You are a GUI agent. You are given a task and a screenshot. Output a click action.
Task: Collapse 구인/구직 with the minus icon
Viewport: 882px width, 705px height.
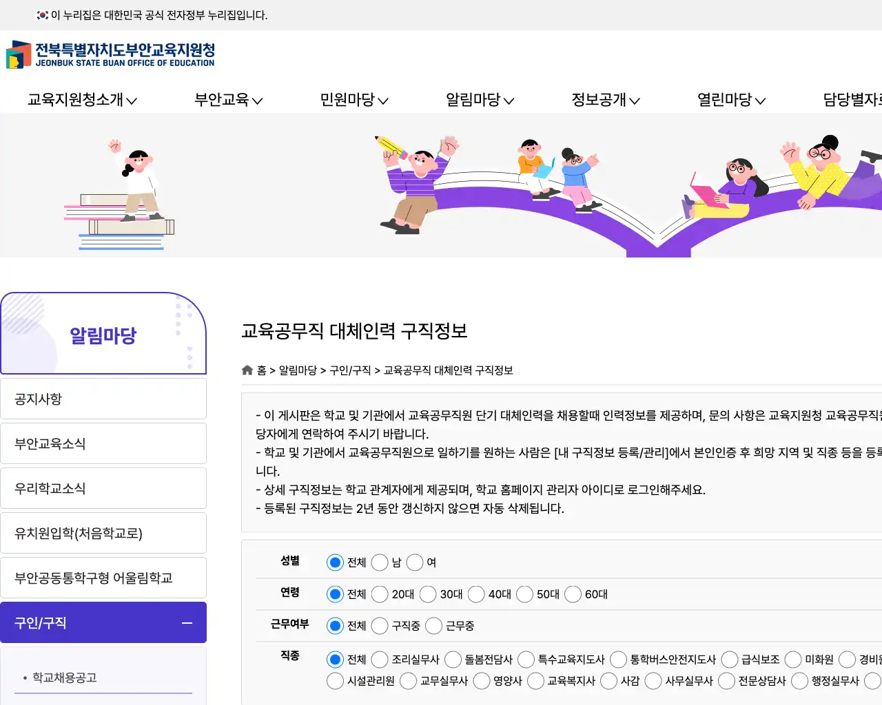click(187, 623)
